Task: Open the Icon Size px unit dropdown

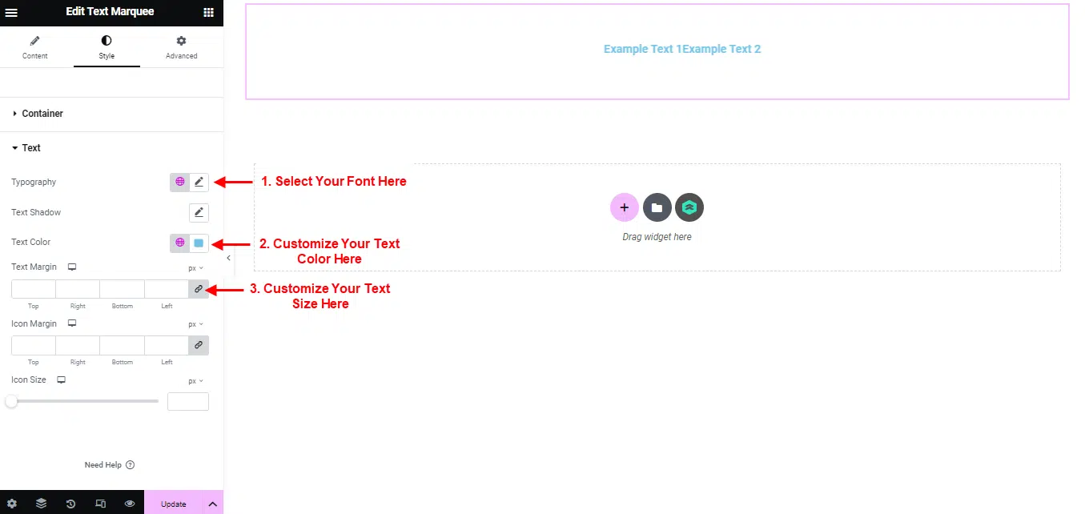Action: point(196,381)
